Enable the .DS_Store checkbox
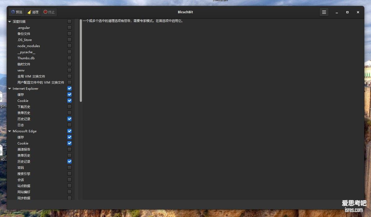This screenshot has width=371, height=217. (69, 40)
